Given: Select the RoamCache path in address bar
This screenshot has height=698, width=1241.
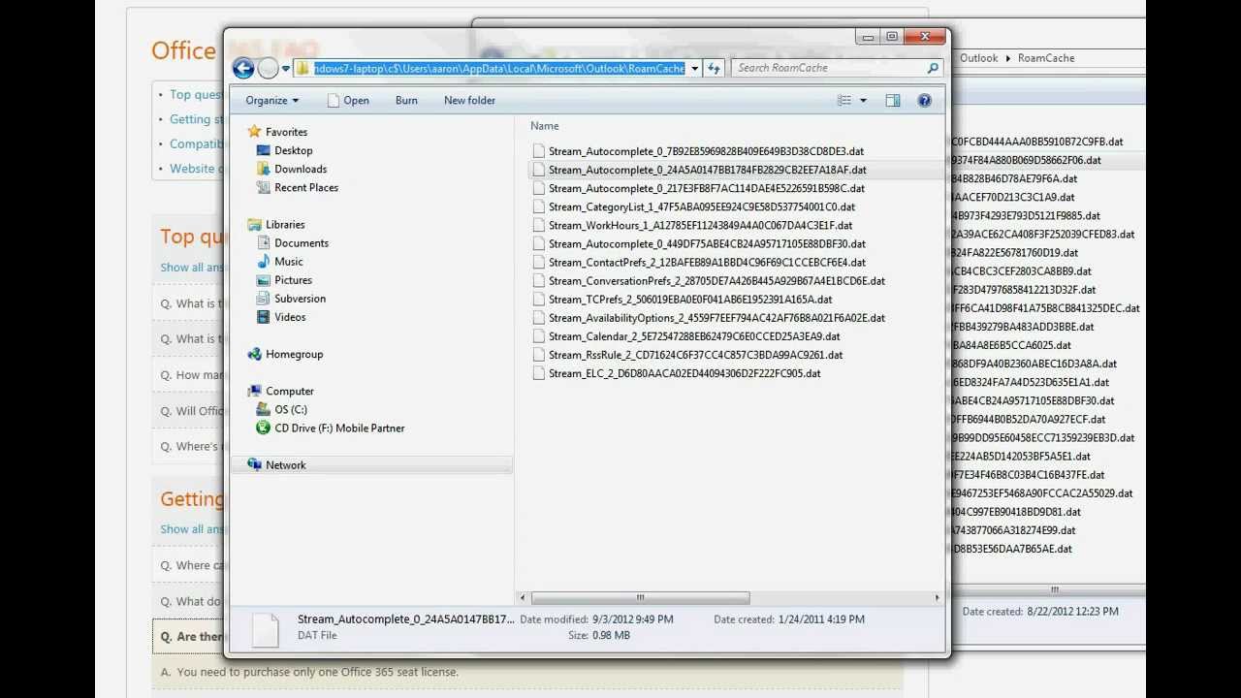Looking at the screenshot, I should [x=498, y=68].
